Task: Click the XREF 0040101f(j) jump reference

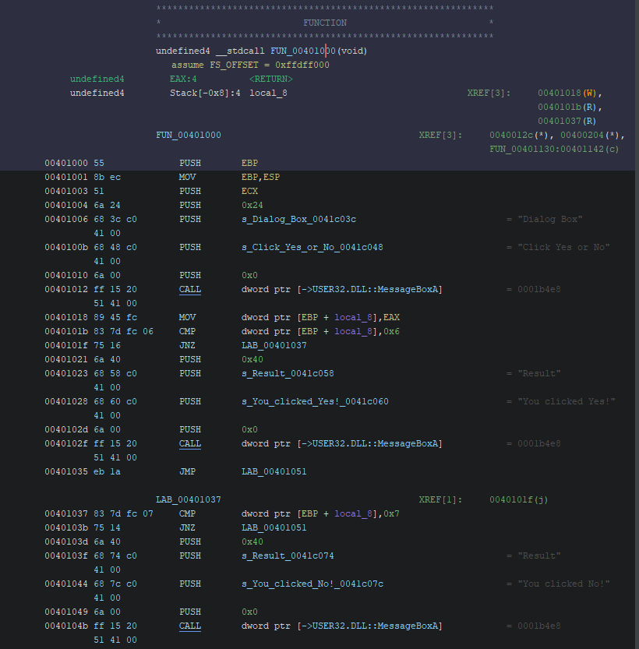Action: [518, 499]
